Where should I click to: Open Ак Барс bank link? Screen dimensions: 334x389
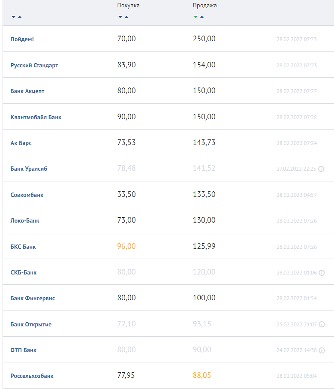[21, 143]
